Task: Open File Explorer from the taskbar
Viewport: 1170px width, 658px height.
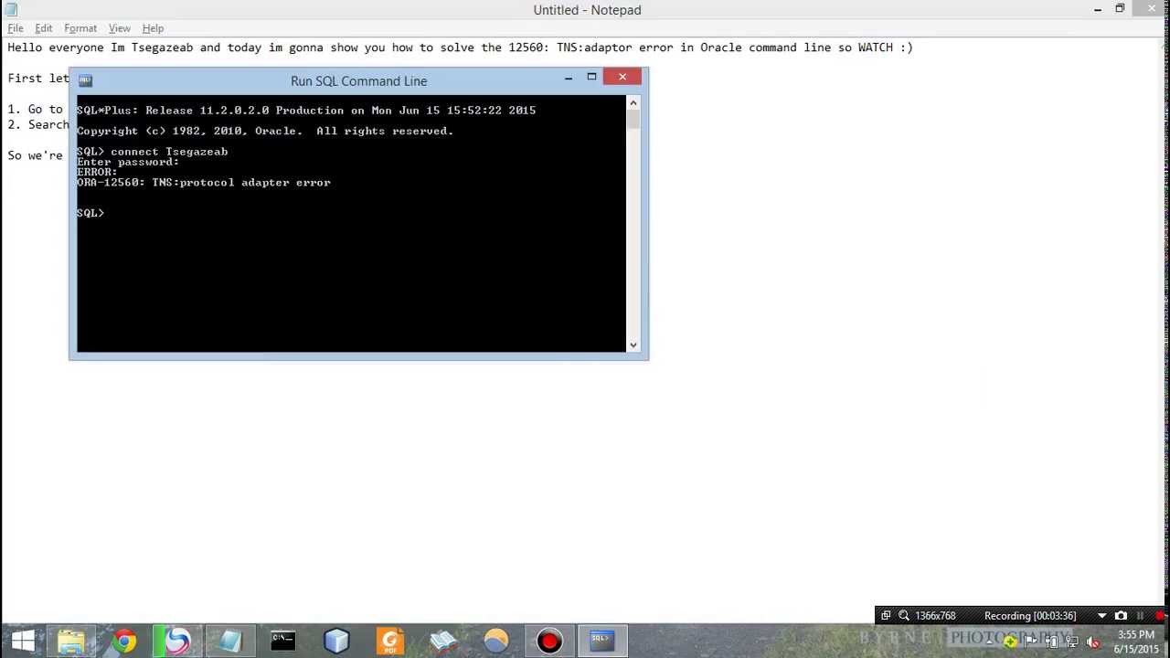Action: [71, 641]
